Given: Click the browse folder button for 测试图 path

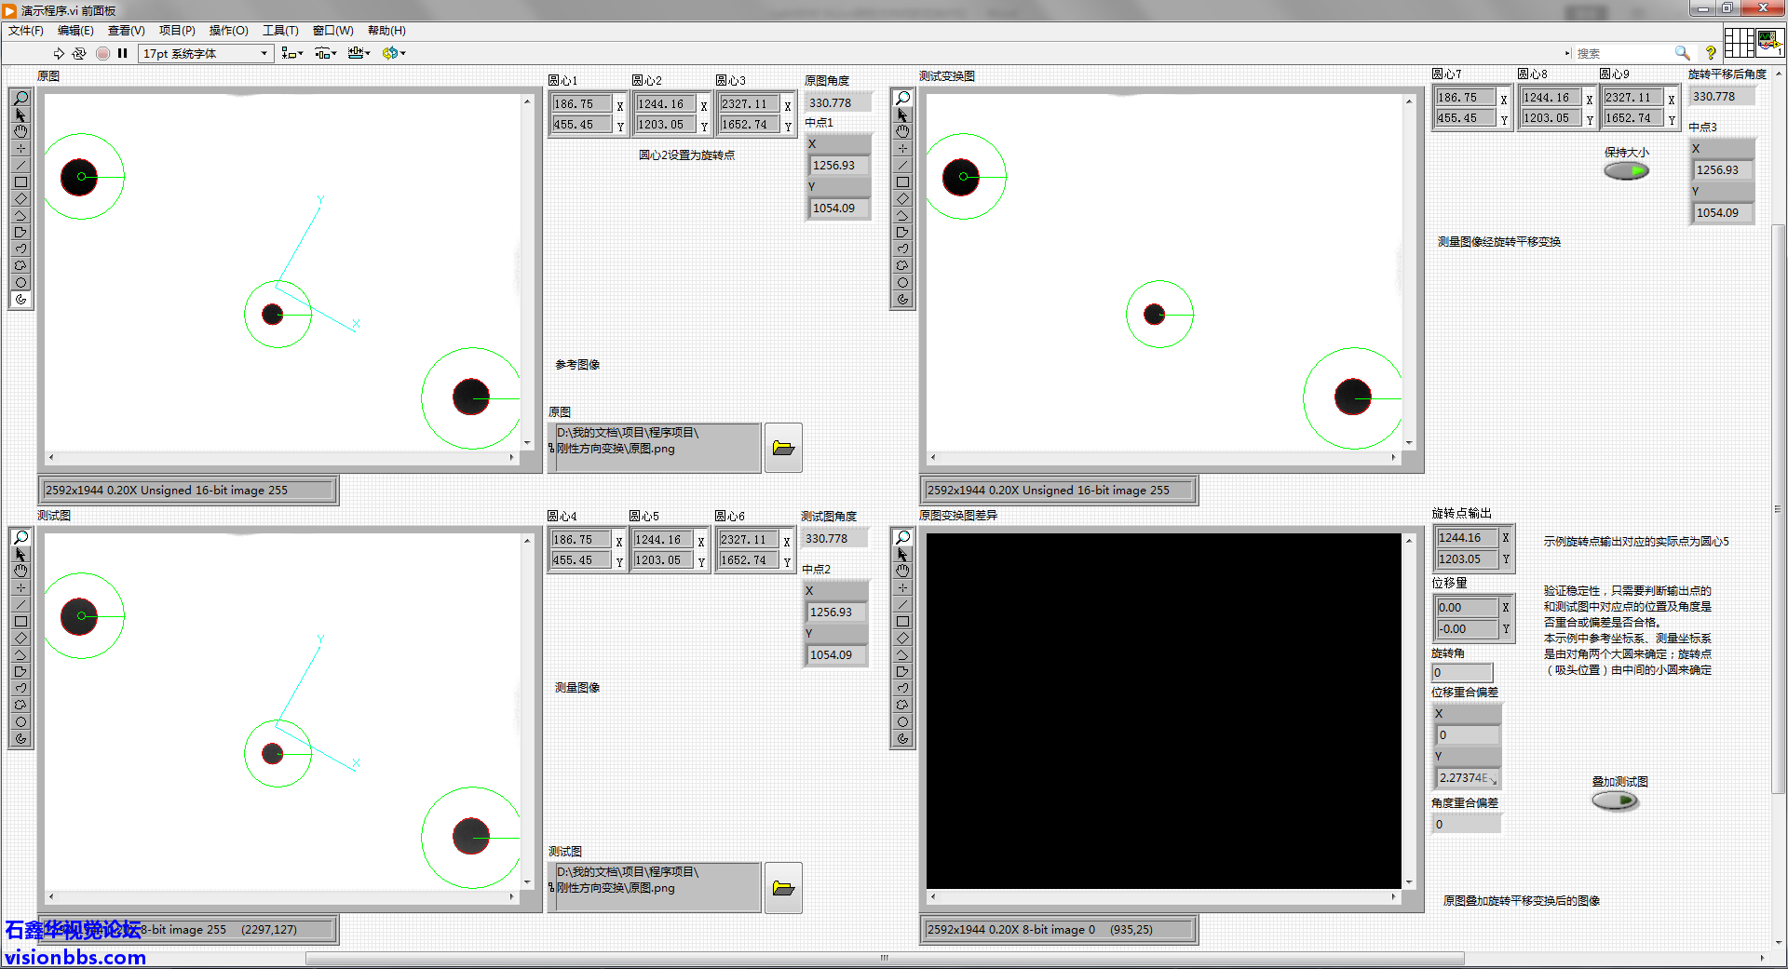Looking at the screenshot, I should click(x=783, y=887).
